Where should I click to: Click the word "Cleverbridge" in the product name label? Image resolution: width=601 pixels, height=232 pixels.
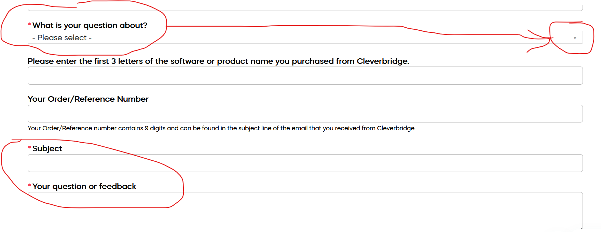[x=382, y=61]
